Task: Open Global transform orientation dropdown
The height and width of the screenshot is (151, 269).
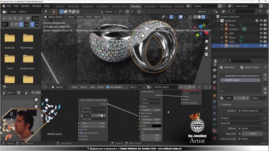Action: 108,12
